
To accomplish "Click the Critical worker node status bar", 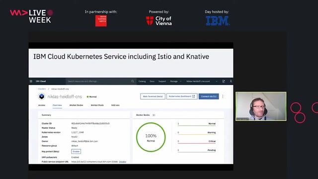I will 197,141.
